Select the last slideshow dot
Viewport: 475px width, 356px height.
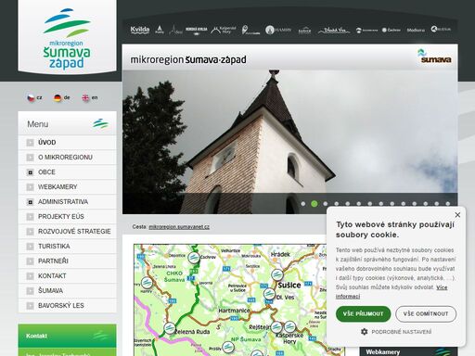448,204
